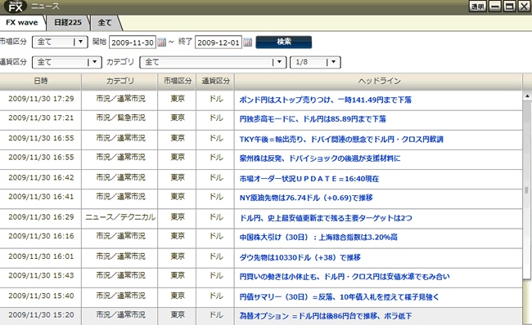The height and width of the screenshot is (325, 532).
Task: Close the news window
Action: 524,6
